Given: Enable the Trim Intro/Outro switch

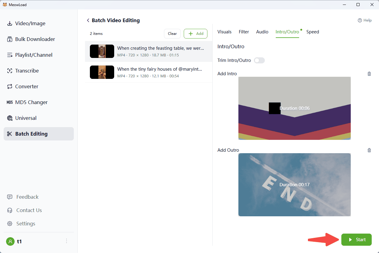Looking at the screenshot, I should [259, 60].
